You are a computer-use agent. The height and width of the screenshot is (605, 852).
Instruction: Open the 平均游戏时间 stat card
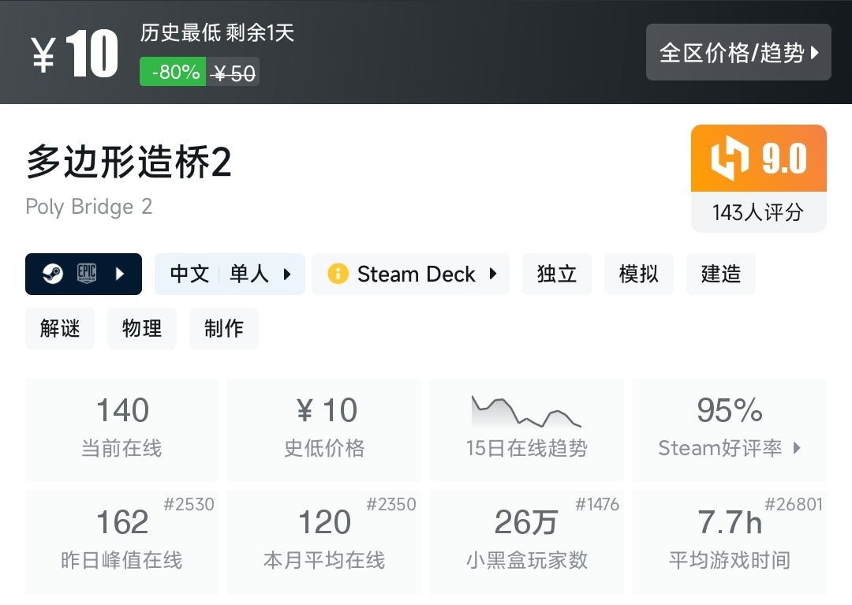point(730,542)
